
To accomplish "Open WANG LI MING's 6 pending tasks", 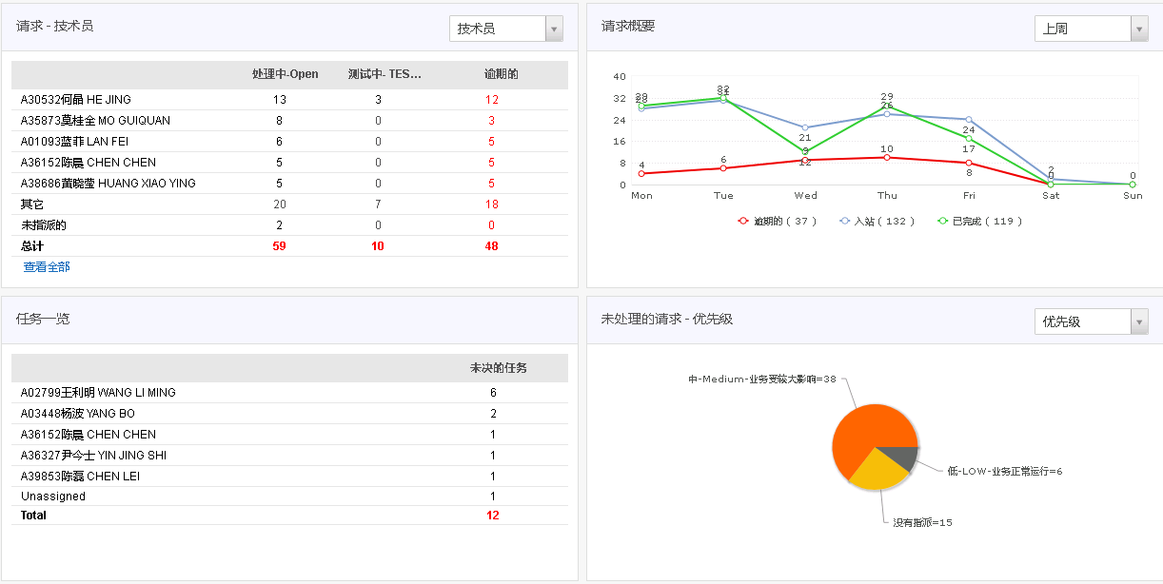I will pyautogui.click(x=493, y=393).
